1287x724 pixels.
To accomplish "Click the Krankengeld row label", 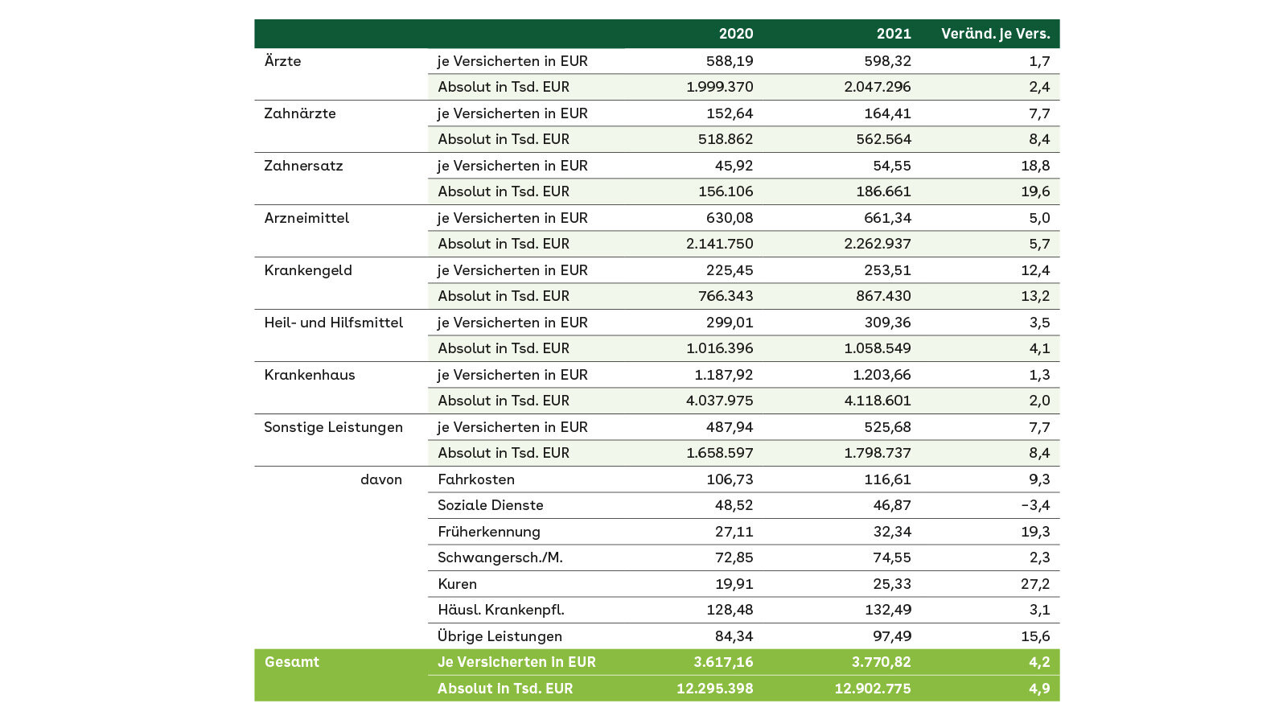I will 308,270.
